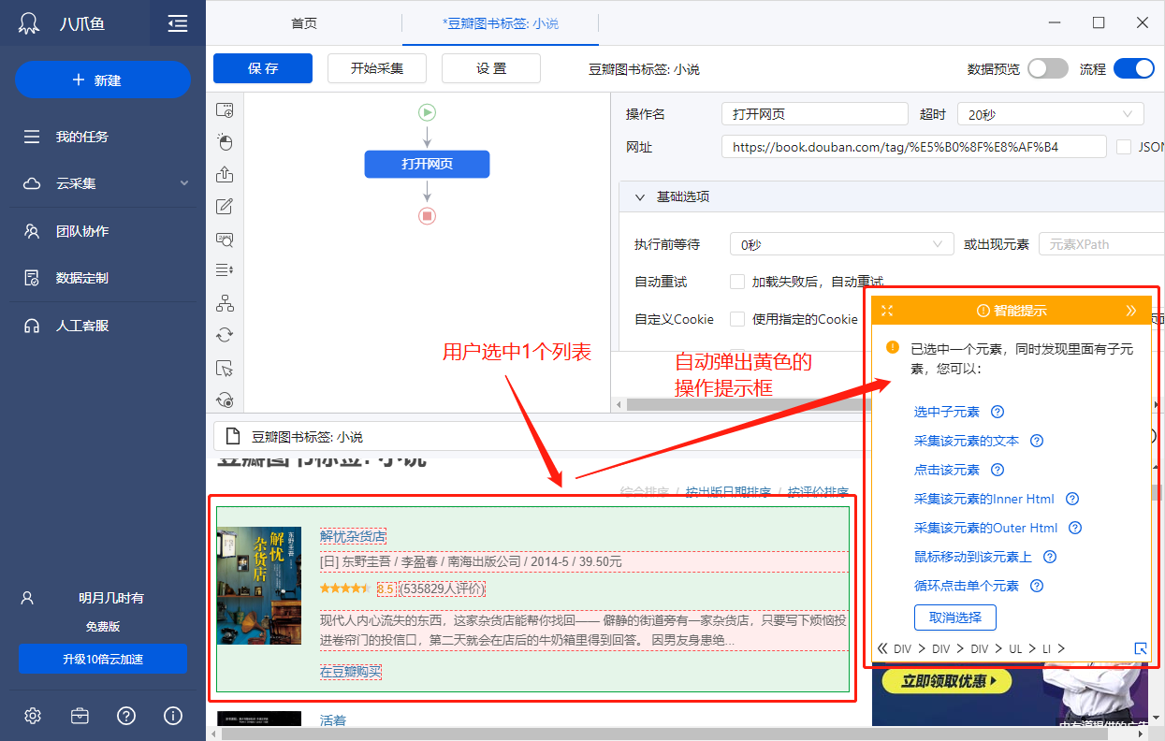Click the green start node in flowchart
The image size is (1165, 741).
tap(428, 112)
